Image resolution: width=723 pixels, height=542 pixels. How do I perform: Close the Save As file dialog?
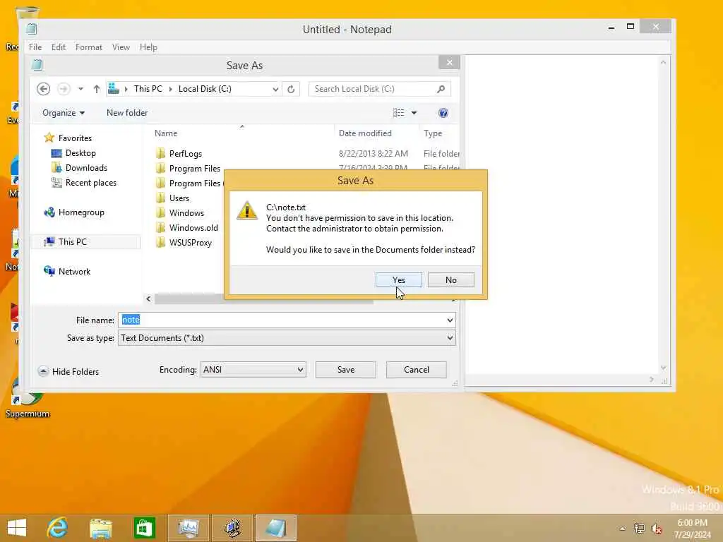[449, 63]
